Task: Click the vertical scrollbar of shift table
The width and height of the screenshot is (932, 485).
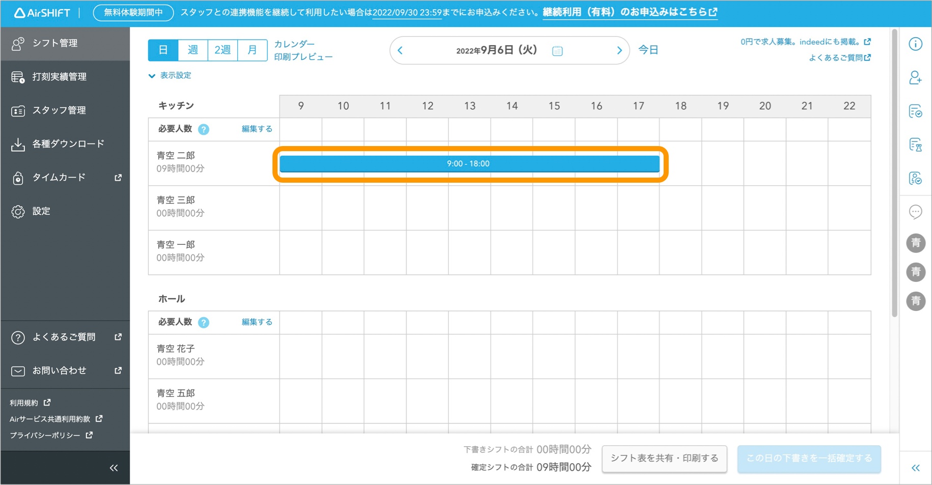Action: [x=894, y=173]
